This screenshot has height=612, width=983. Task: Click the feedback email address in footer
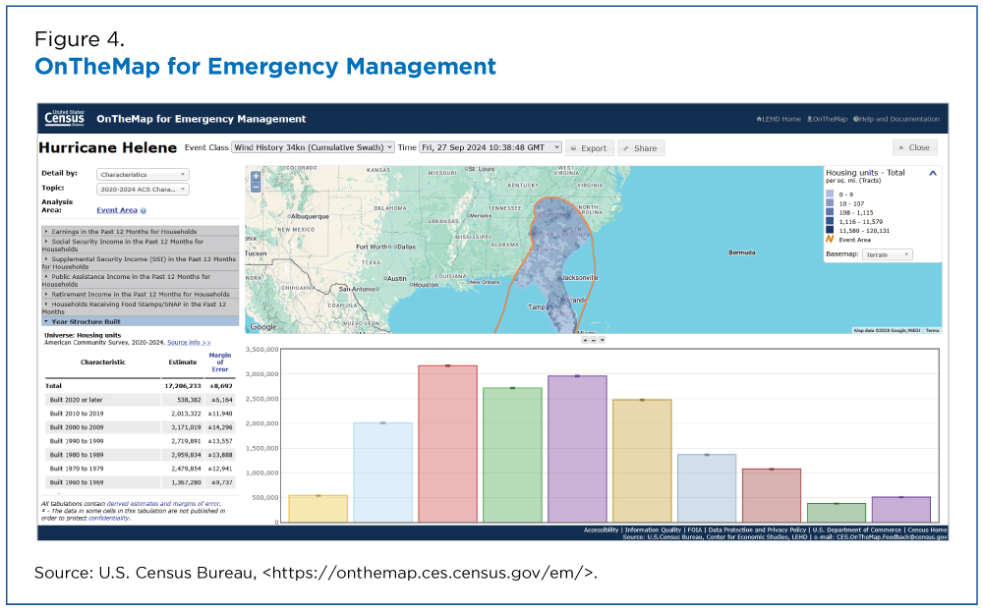(892, 536)
